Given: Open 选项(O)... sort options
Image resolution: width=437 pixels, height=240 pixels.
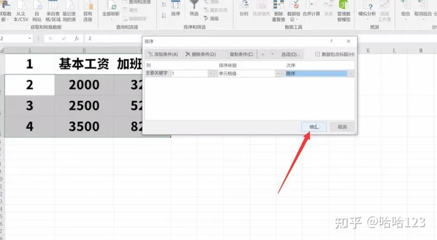Looking at the screenshot, I should point(291,54).
